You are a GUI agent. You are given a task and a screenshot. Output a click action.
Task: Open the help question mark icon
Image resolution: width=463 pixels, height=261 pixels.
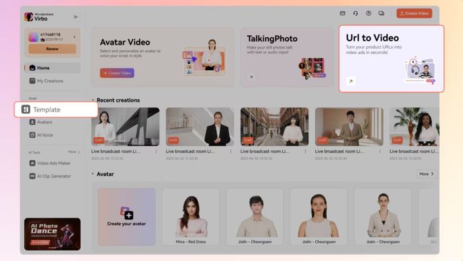[368, 13]
